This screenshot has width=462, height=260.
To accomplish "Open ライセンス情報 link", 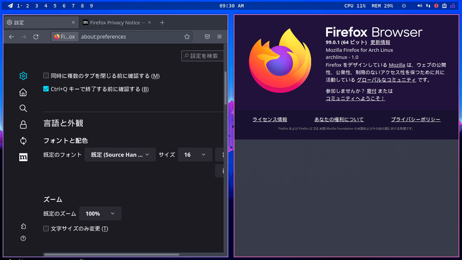I will (270, 120).
